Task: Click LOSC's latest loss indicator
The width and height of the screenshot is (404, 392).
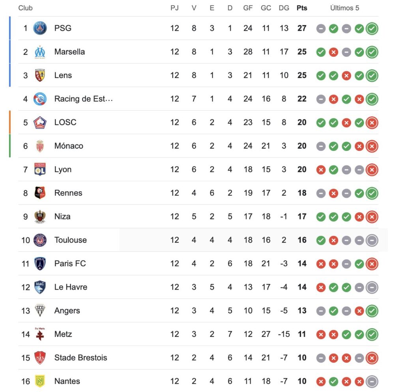Action: point(372,123)
